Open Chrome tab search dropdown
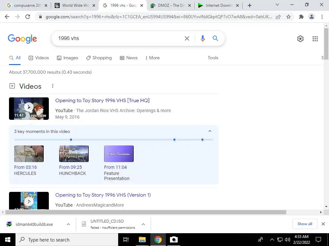The width and height of the screenshot is (329, 246). pos(277,4)
